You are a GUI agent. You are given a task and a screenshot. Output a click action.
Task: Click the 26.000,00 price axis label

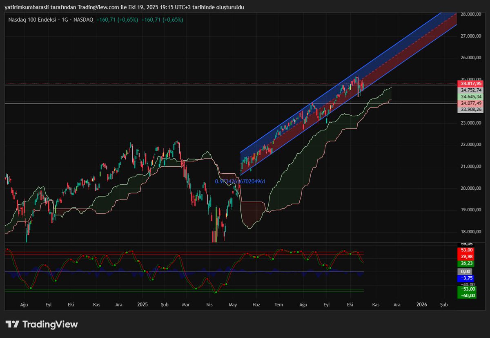pos(472,58)
